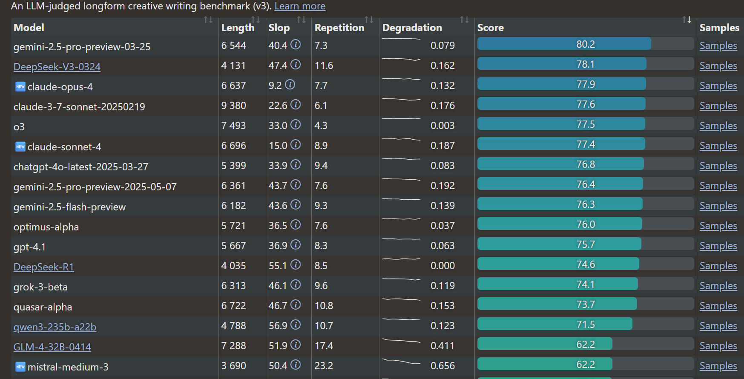Viewport: 744px width, 379px height.
Task: View Samples for grok-3-beta
Action: [x=718, y=286]
